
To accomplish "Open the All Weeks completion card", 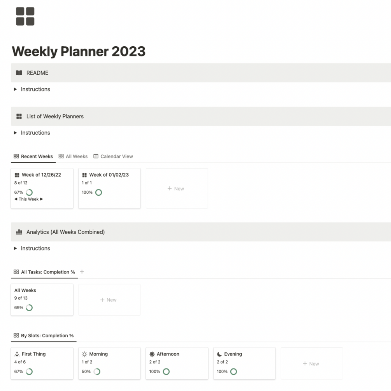I will 42,299.
